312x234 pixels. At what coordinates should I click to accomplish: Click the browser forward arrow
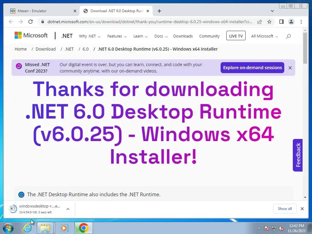coord(21,22)
